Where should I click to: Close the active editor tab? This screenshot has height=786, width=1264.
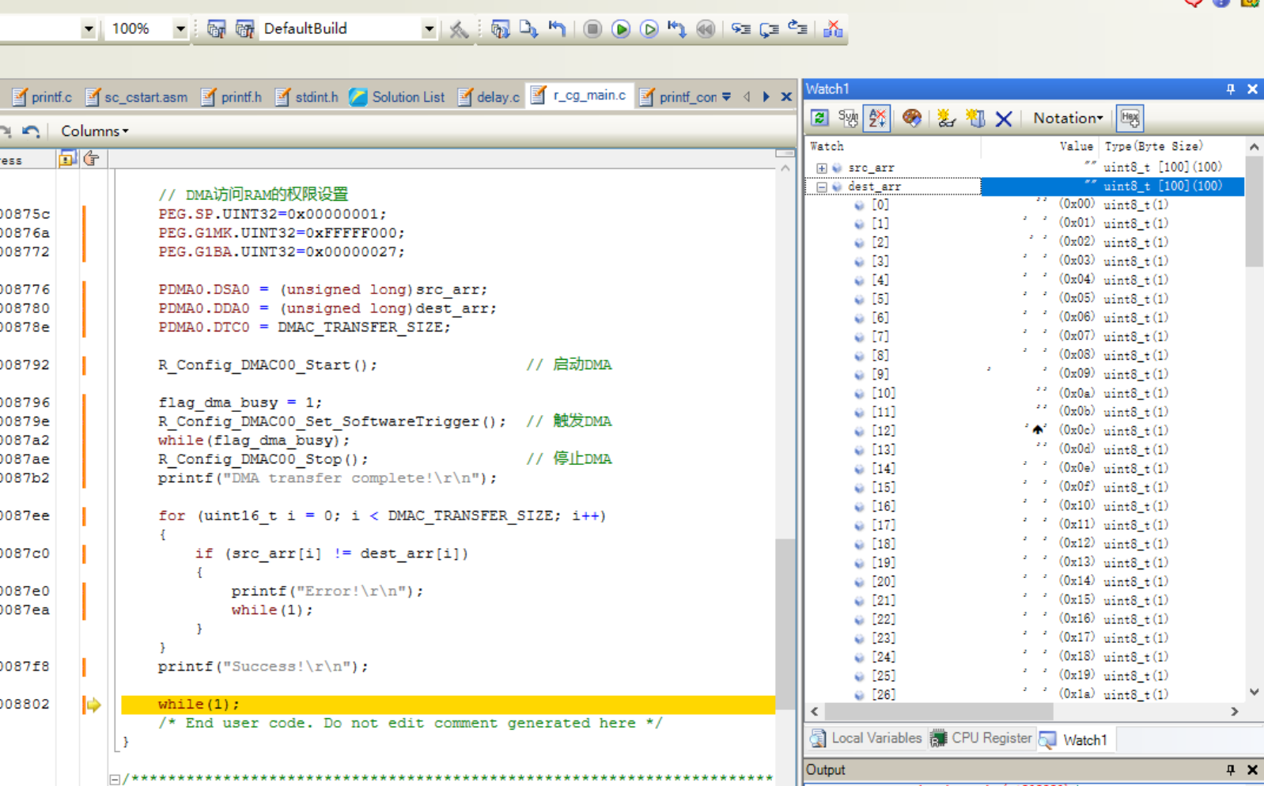point(786,97)
